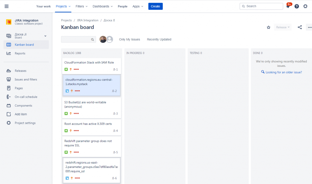Click the Pages document icon
Viewport: 312px width, 184px height.
click(x=9, y=88)
